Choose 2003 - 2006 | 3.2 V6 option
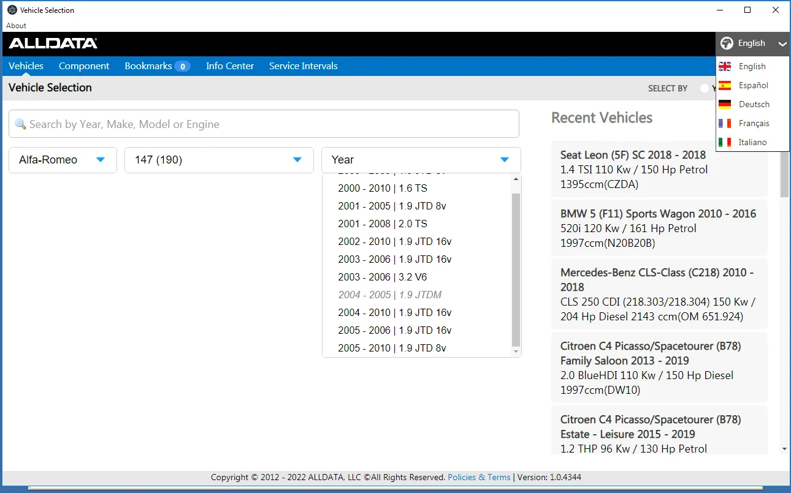Screen dimensions: 791x493 coord(383,277)
